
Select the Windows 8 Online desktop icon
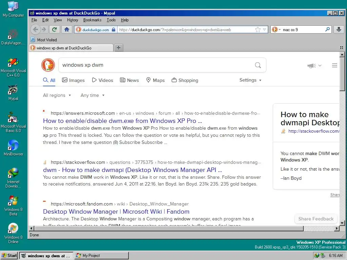pyautogui.click(x=13, y=233)
